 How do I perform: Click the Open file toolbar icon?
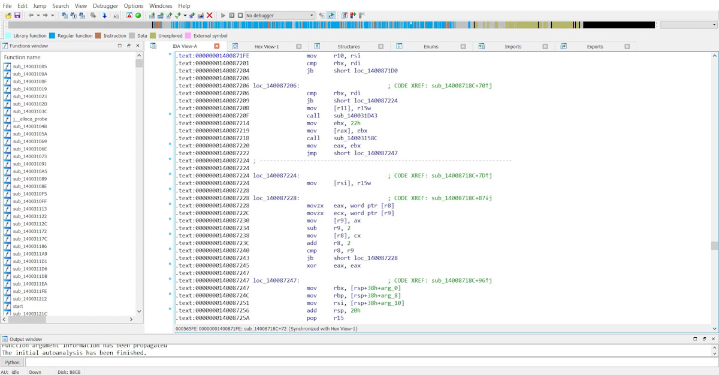[x=8, y=15]
